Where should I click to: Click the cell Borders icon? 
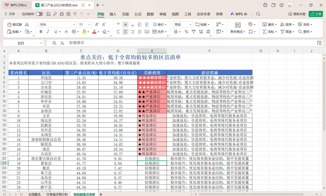tap(74, 32)
